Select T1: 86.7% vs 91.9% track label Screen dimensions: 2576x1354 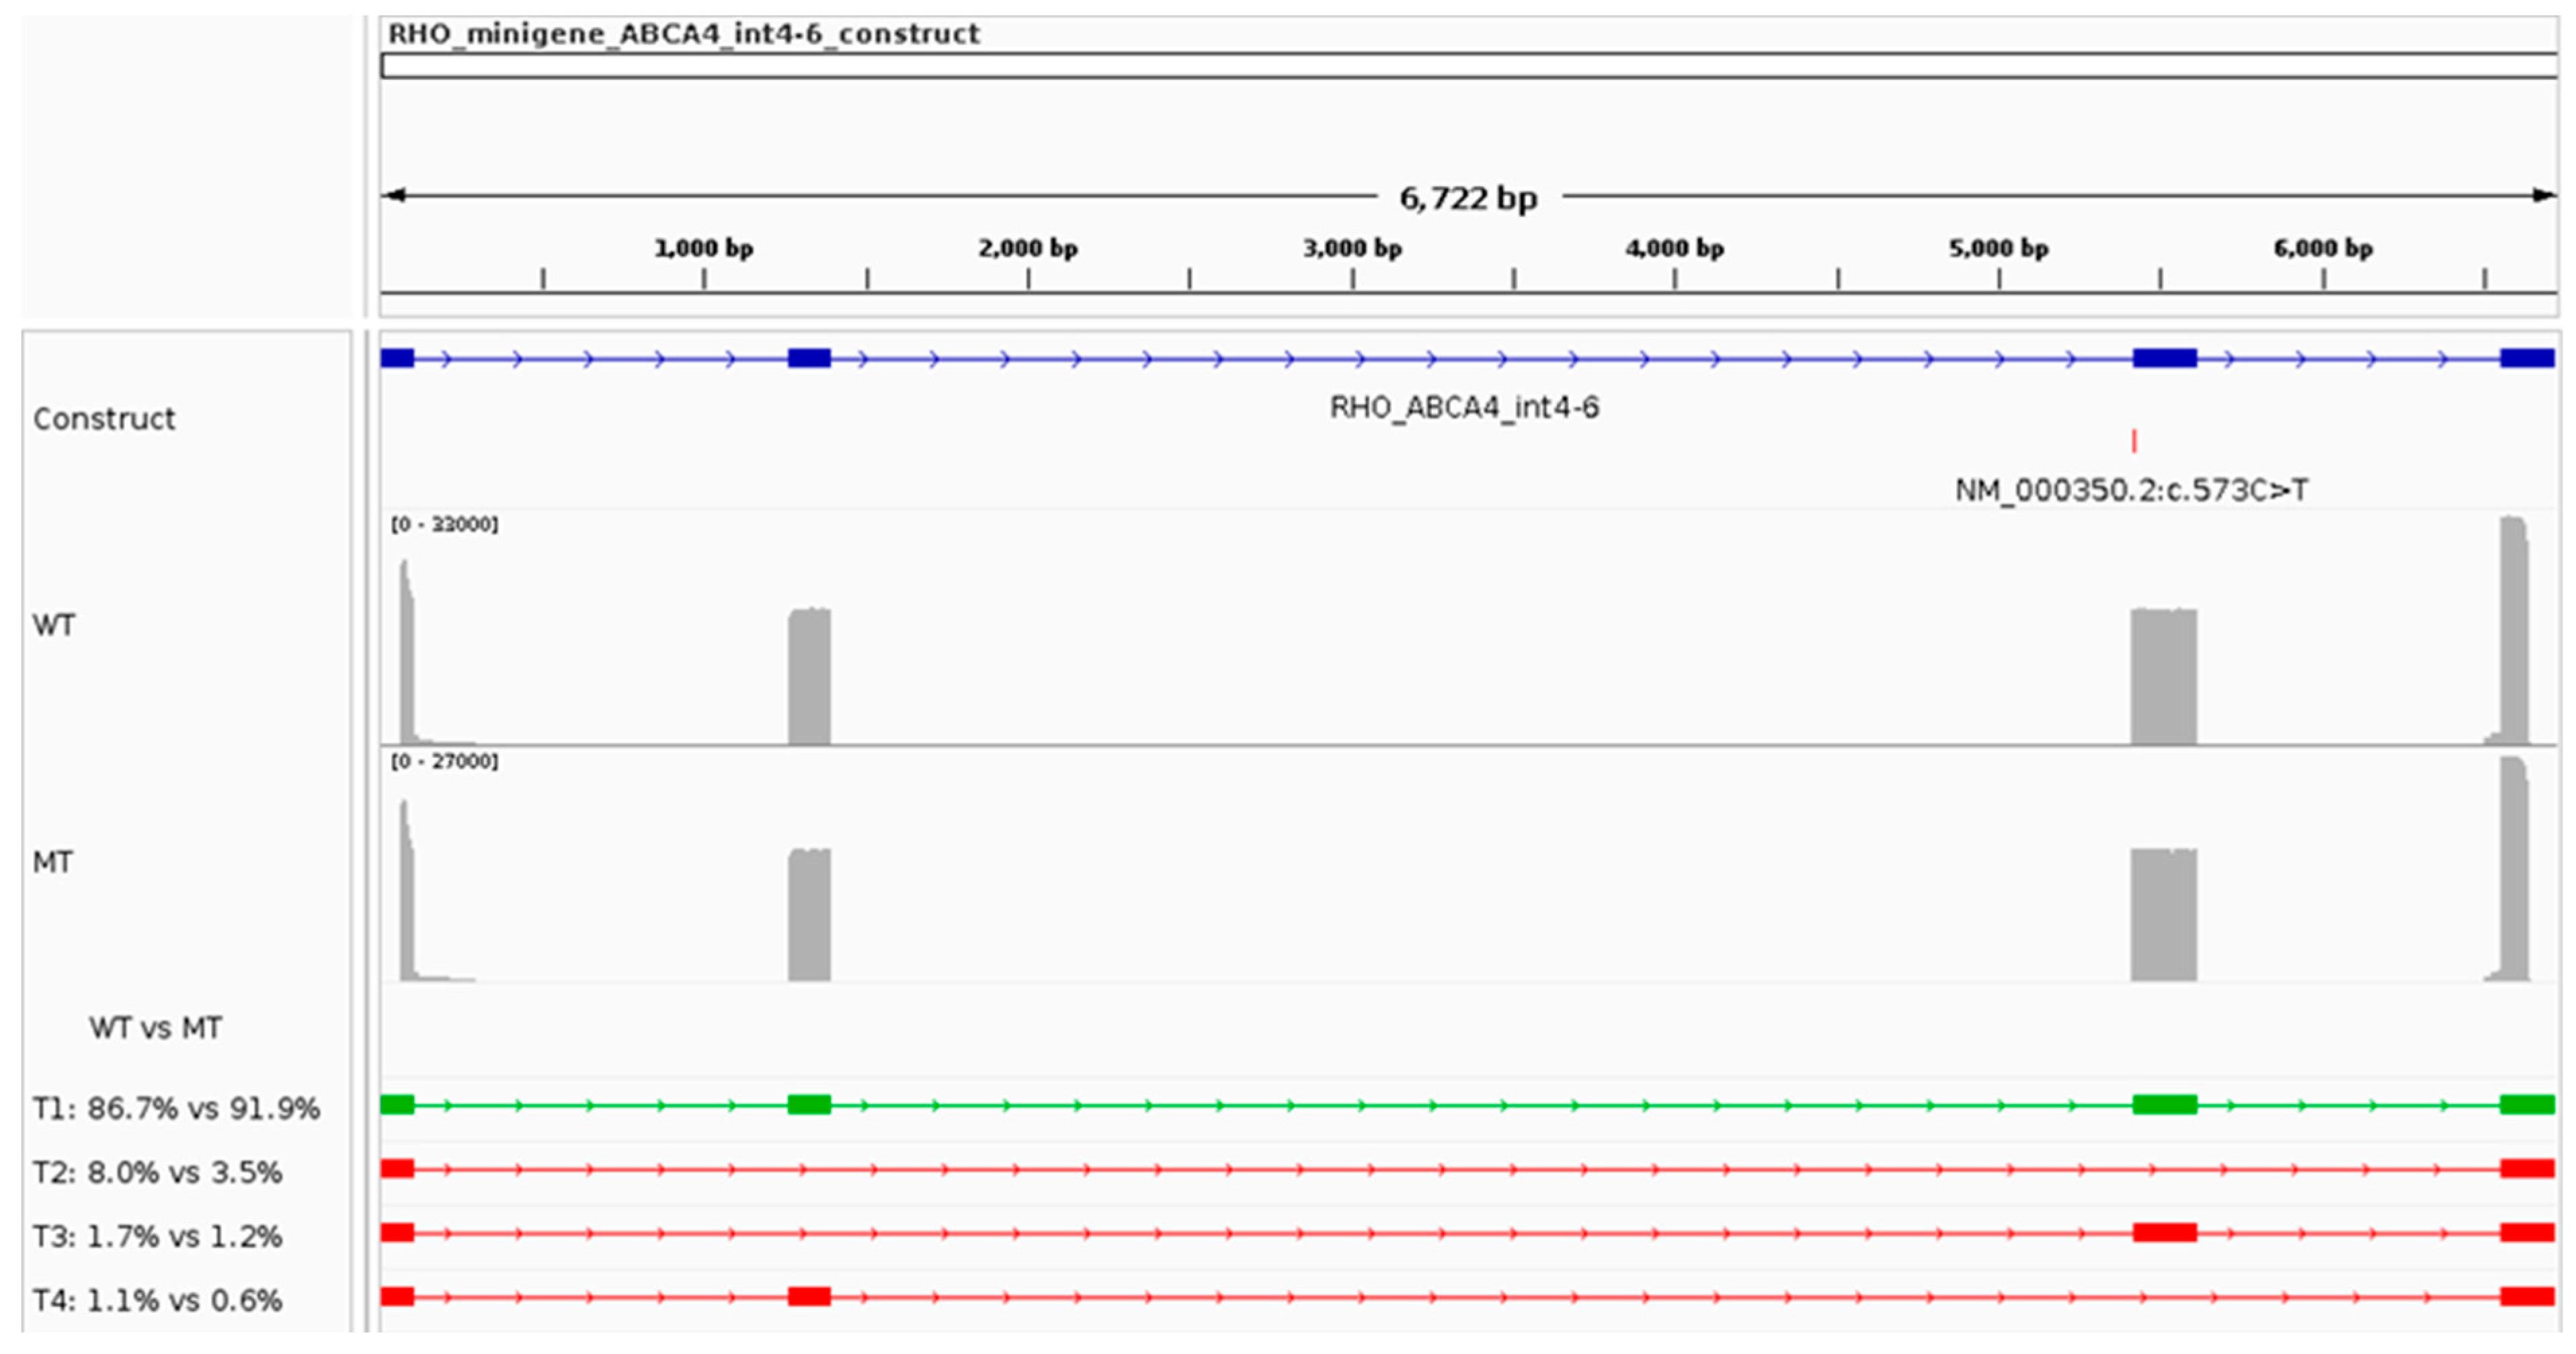click(x=176, y=1108)
